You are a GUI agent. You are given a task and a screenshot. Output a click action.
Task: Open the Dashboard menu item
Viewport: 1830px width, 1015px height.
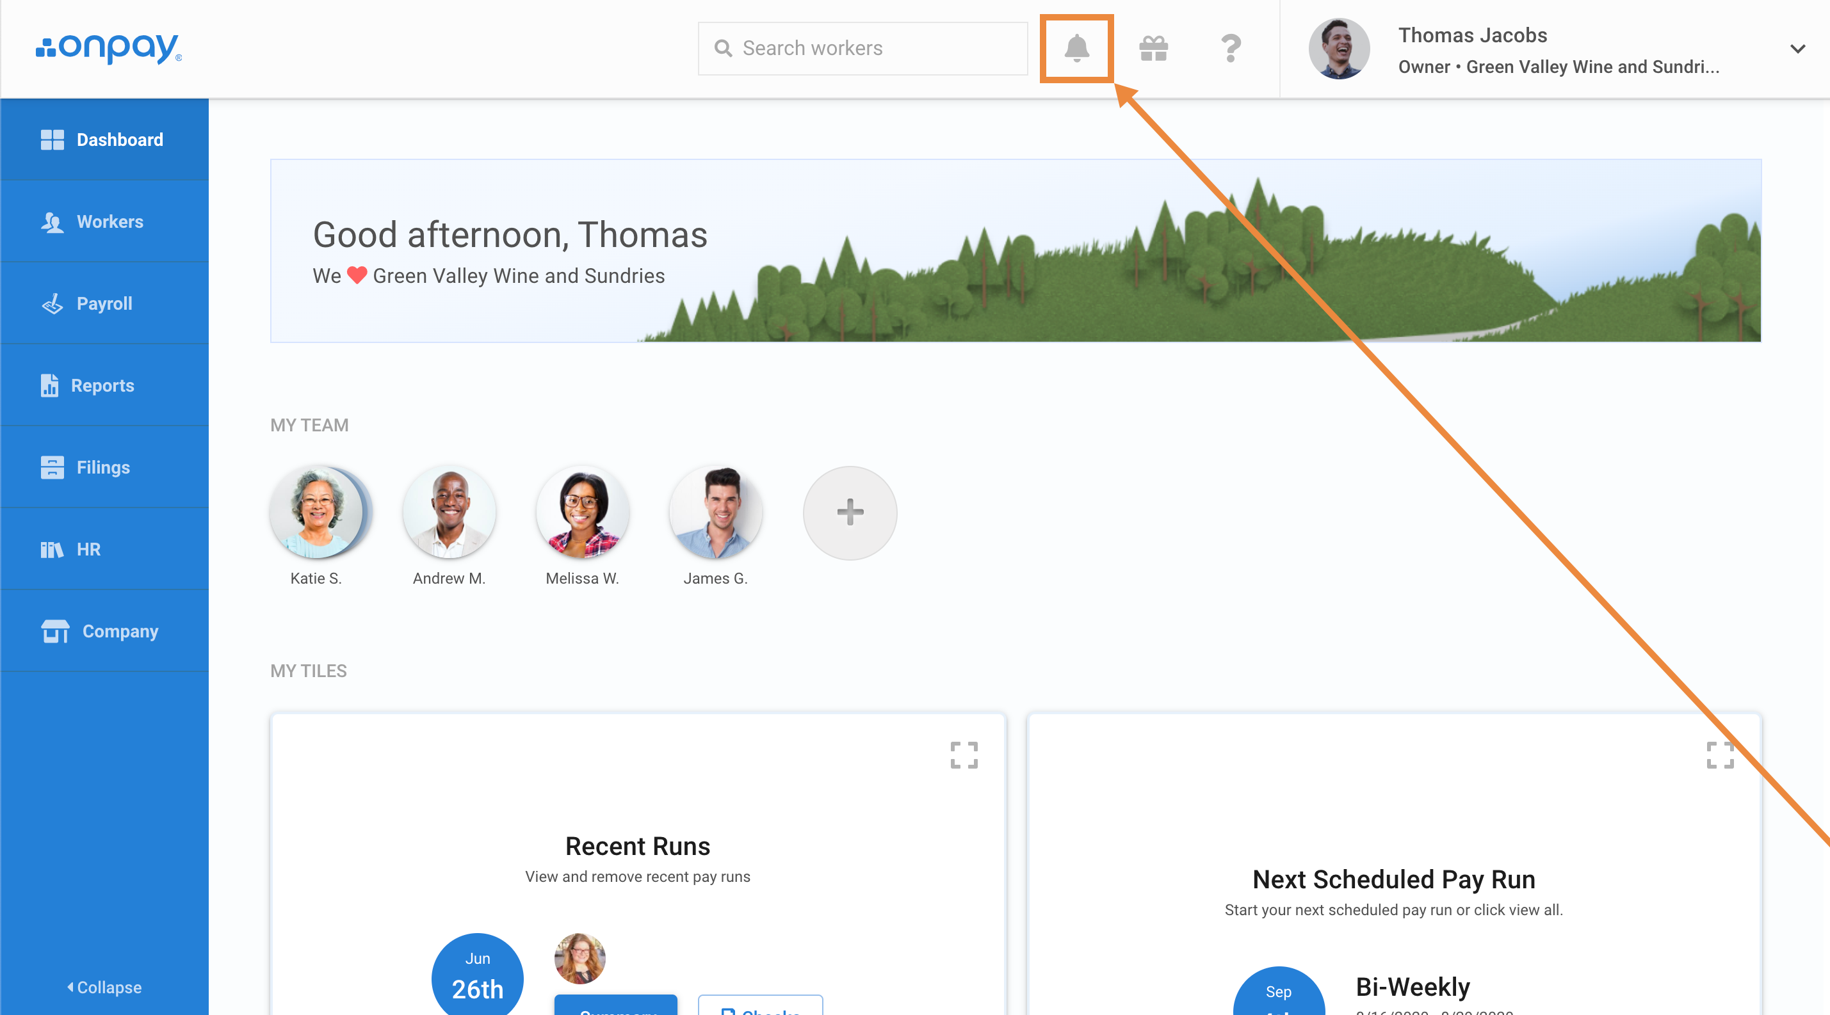point(104,139)
